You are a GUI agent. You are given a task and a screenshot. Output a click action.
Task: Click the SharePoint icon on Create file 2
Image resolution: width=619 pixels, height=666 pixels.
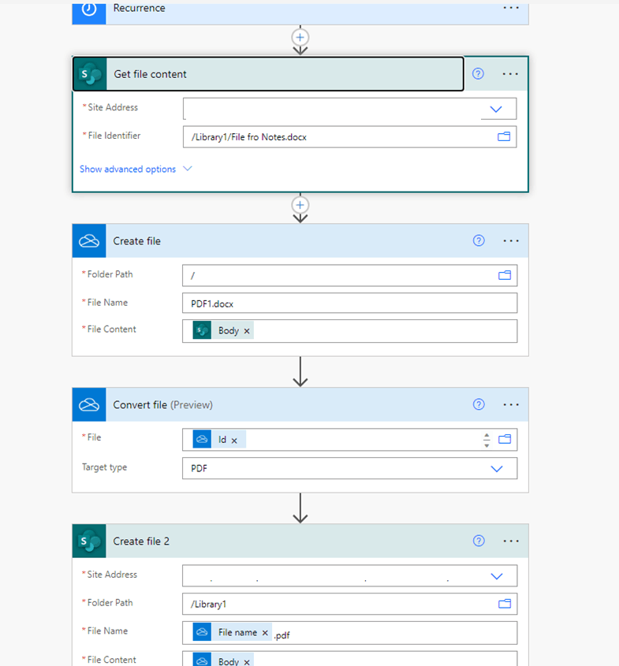(x=89, y=541)
